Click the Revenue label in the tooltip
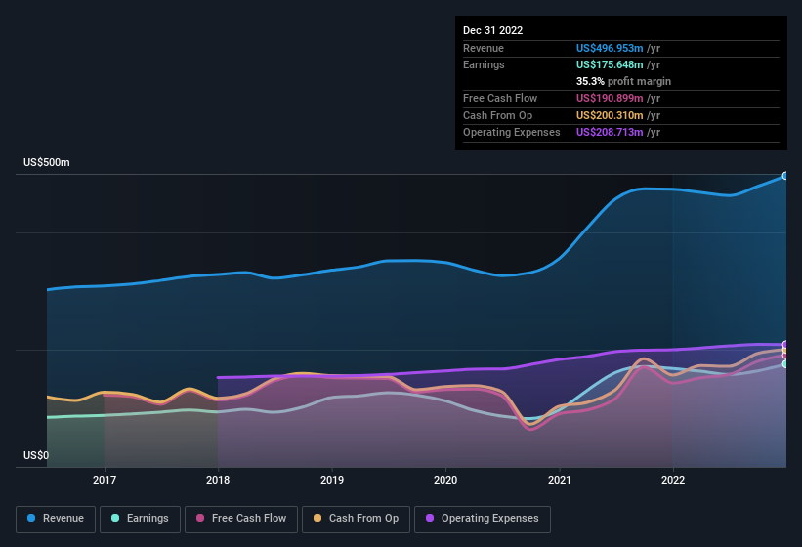Image resolution: width=802 pixels, height=547 pixels. [x=484, y=48]
